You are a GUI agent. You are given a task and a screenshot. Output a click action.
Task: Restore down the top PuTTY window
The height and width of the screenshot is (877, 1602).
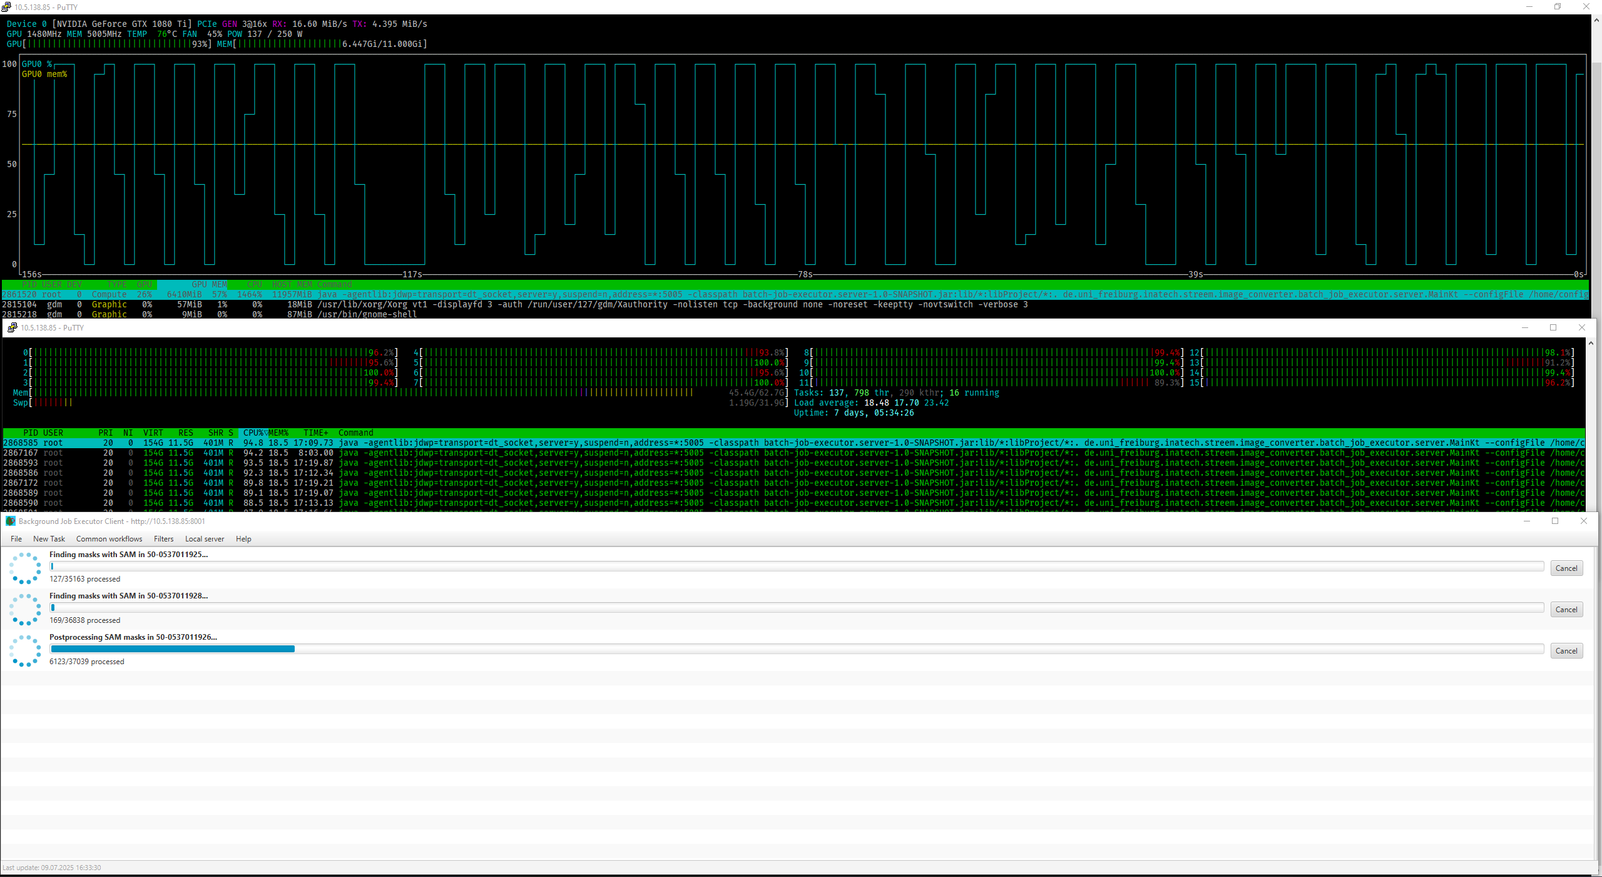tap(1558, 7)
